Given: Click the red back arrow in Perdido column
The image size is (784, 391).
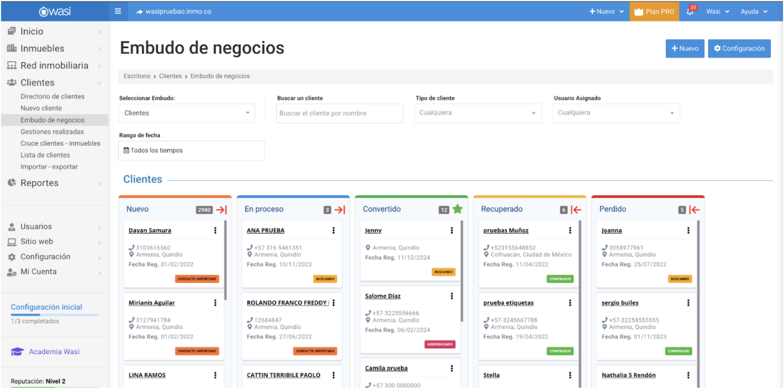Looking at the screenshot, I should pos(694,210).
